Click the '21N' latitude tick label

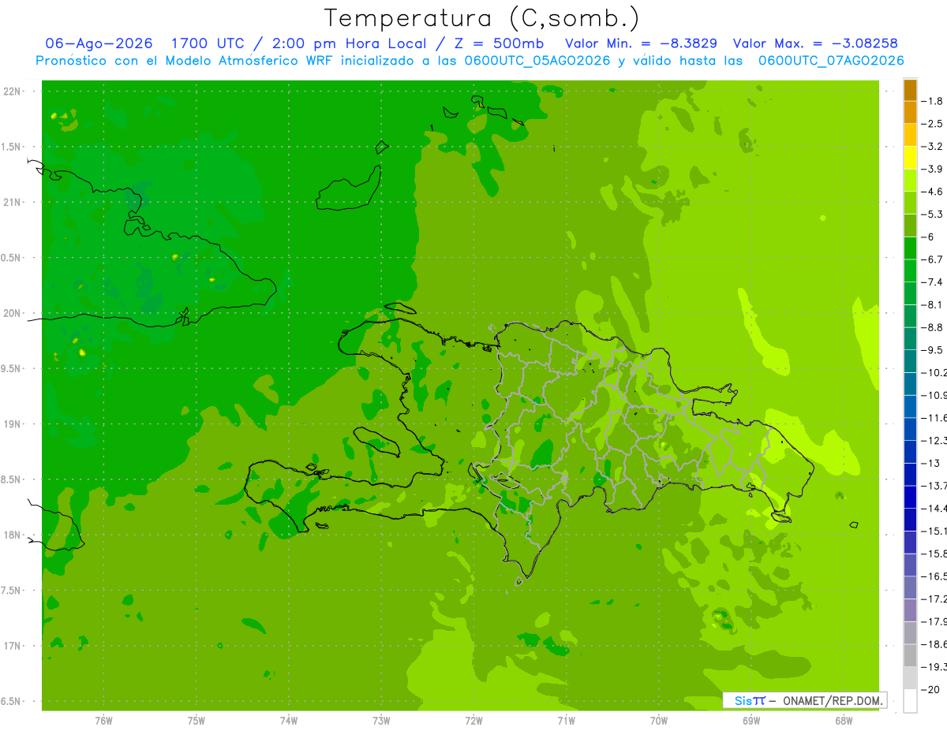click(x=13, y=203)
